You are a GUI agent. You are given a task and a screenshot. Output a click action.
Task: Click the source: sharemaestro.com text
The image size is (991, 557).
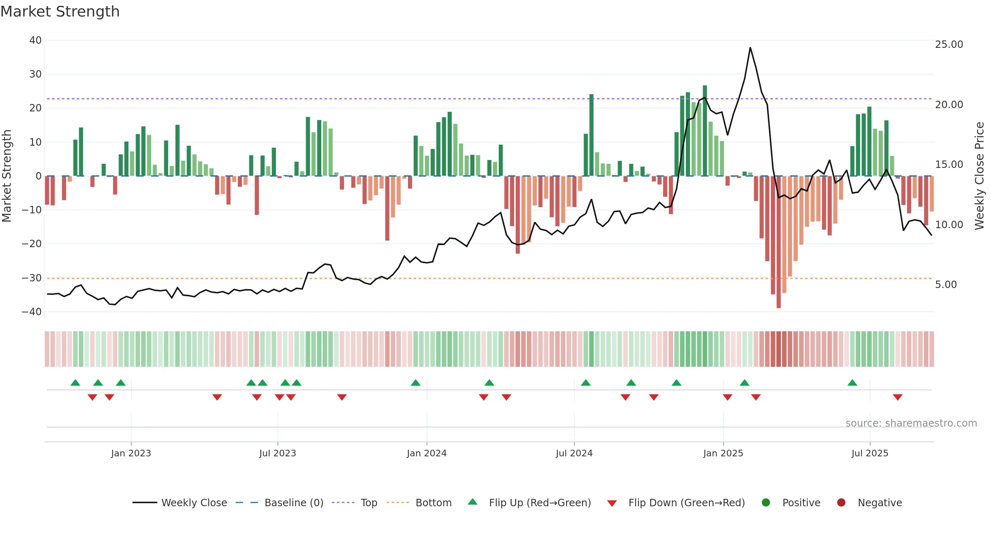[x=911, y=423]
